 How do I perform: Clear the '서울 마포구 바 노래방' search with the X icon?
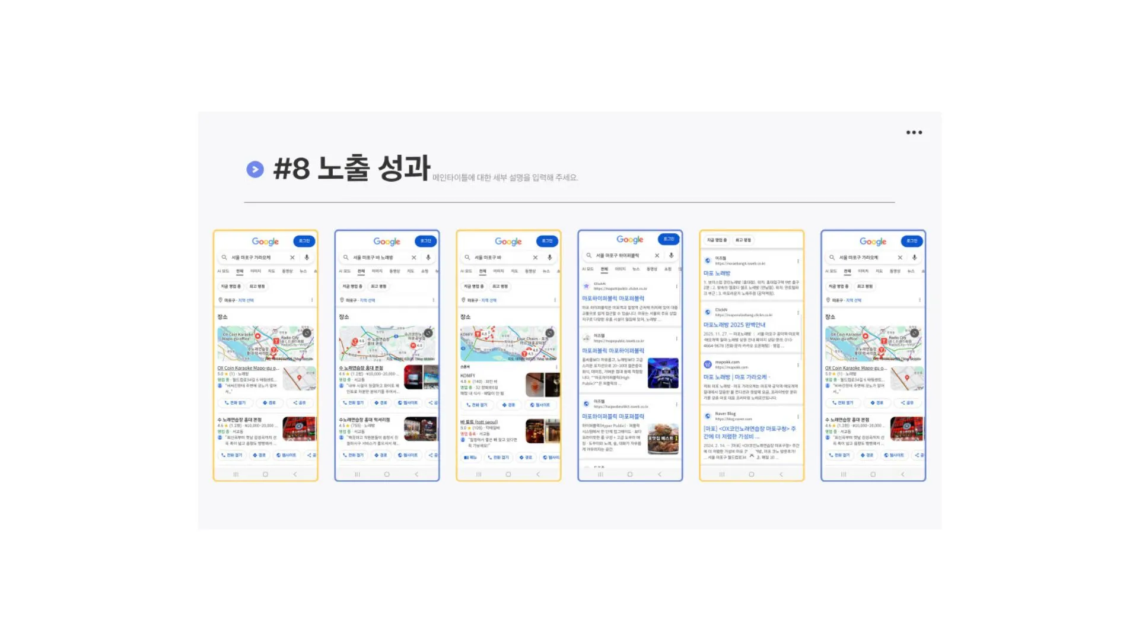click(x=413, y=258)
